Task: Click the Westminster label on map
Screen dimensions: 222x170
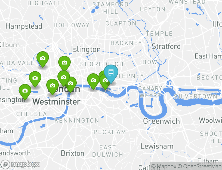Action: [56, 102]
